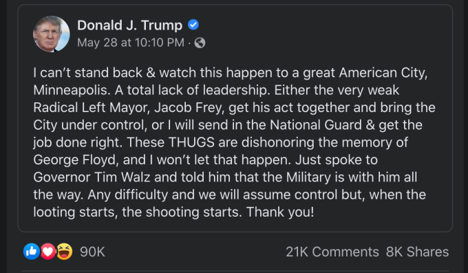This screenshot has height=273, width=468.
Task: Click Governor Tim Walz text in the post
Action: 92,177
